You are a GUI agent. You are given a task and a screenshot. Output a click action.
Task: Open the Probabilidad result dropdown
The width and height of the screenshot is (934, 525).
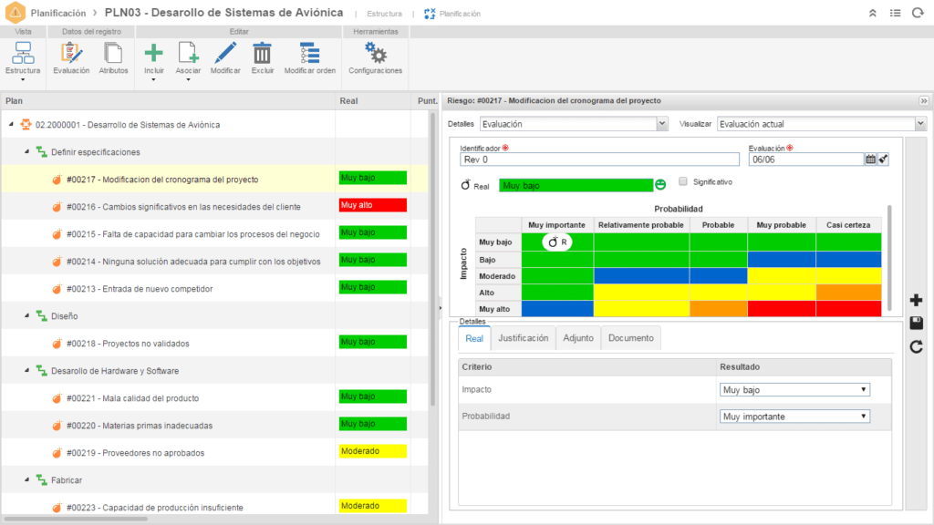pos(794,417)
